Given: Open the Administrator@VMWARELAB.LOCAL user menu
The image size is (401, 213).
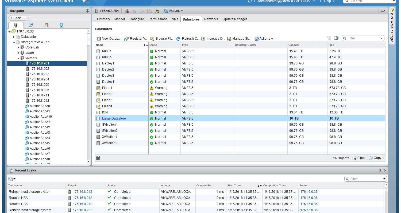Looking at the screenshot, I should [286, 1].
